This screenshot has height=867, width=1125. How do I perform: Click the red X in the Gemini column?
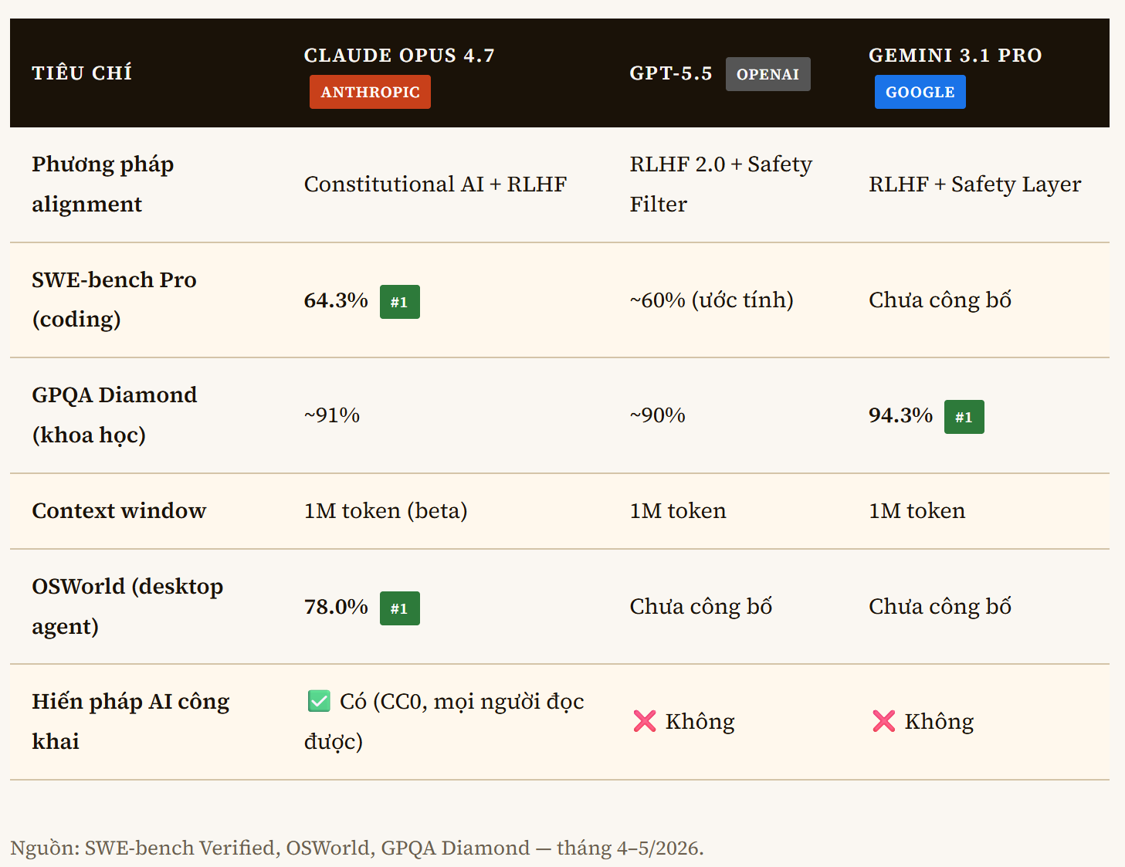pos(883,721)
